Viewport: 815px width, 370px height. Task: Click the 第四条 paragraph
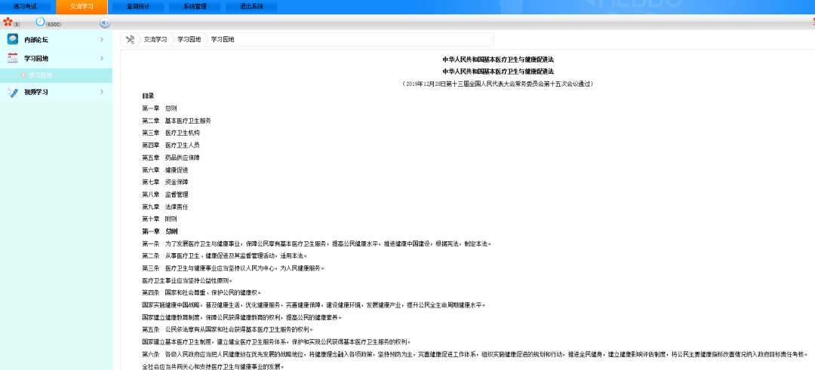[201, 292]
